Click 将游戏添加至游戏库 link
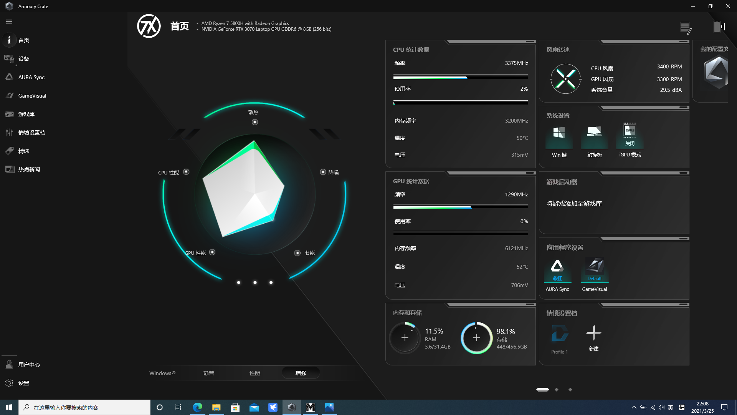The width and height of the screenshot is (737, 415). click(574, 204)
